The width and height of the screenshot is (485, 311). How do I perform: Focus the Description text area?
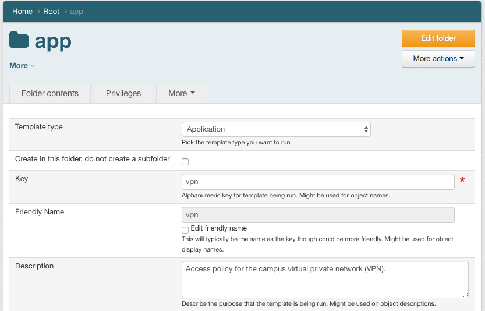(x=324, y=280)
